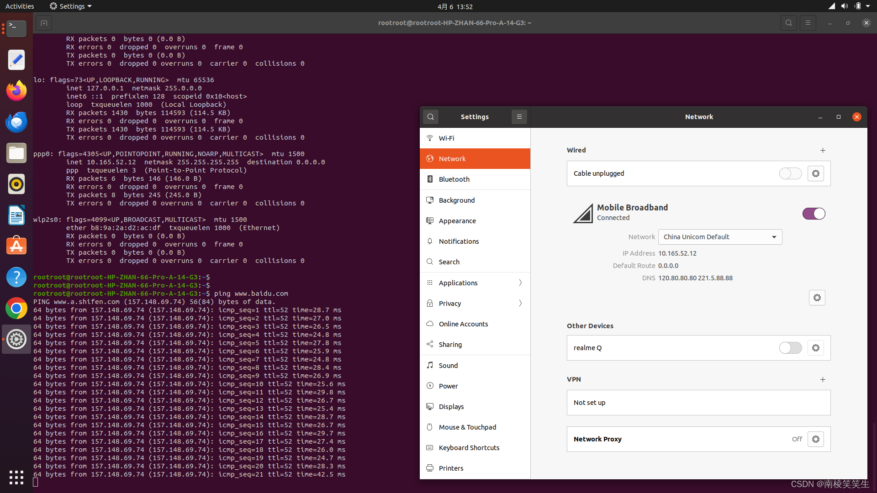Open the Activities overview
877x493 pixels.
click(20, 6)
